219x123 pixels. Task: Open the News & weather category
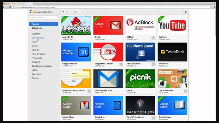[x=39, y=54]
